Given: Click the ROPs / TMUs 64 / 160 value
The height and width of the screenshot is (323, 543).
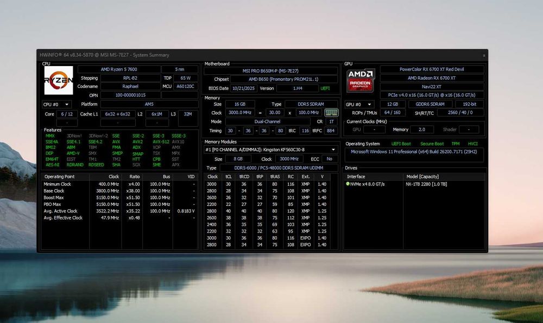Looking at the screenshot, I should click(393, 113).
